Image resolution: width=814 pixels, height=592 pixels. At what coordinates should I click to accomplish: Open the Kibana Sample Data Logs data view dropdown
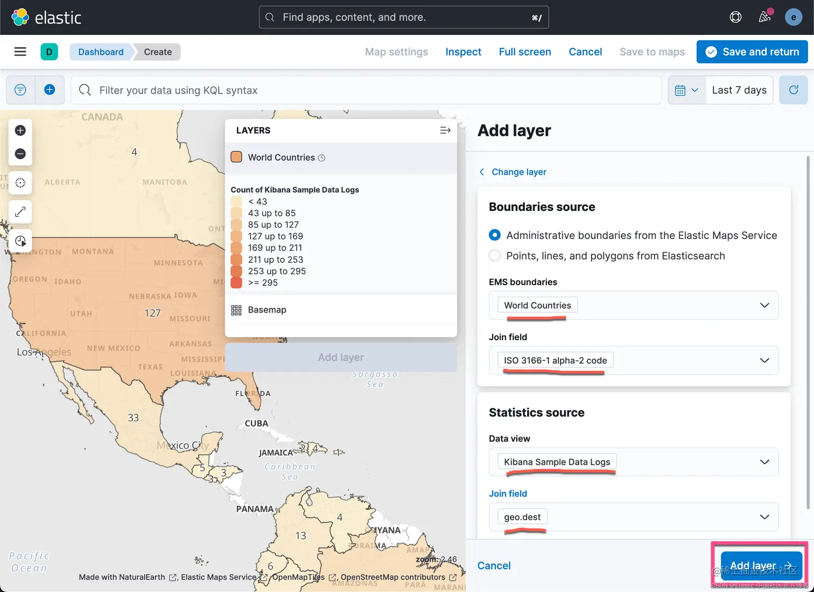pyautogui.click(x=634, y=462)
